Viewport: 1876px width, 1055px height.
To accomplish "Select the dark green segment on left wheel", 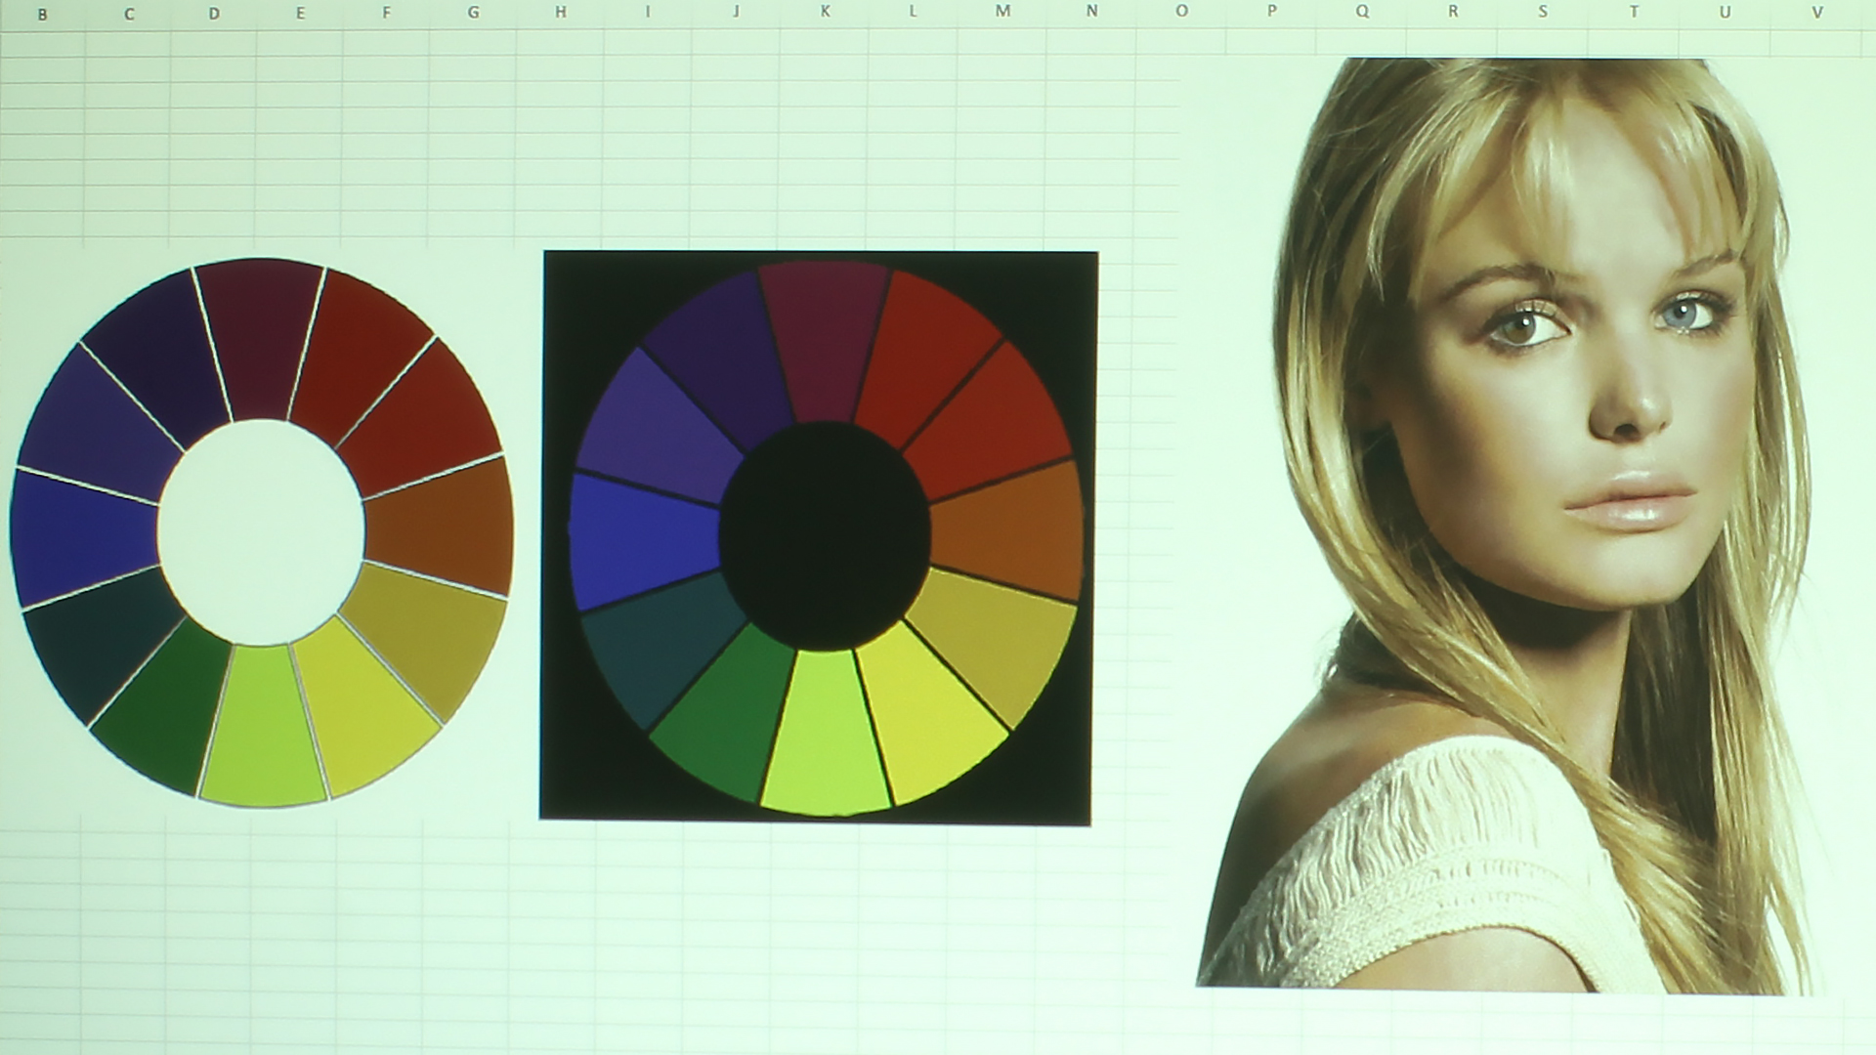I will click(163, 703).
